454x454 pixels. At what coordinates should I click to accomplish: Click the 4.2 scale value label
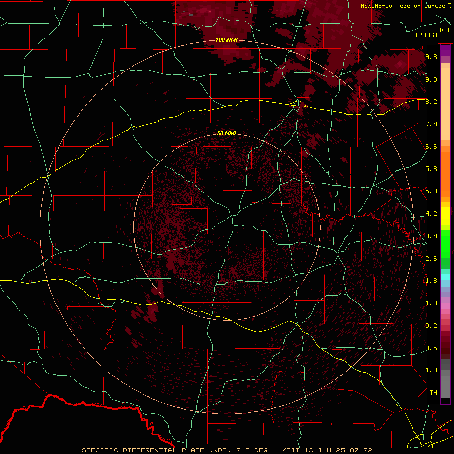(x=431, y=214)
